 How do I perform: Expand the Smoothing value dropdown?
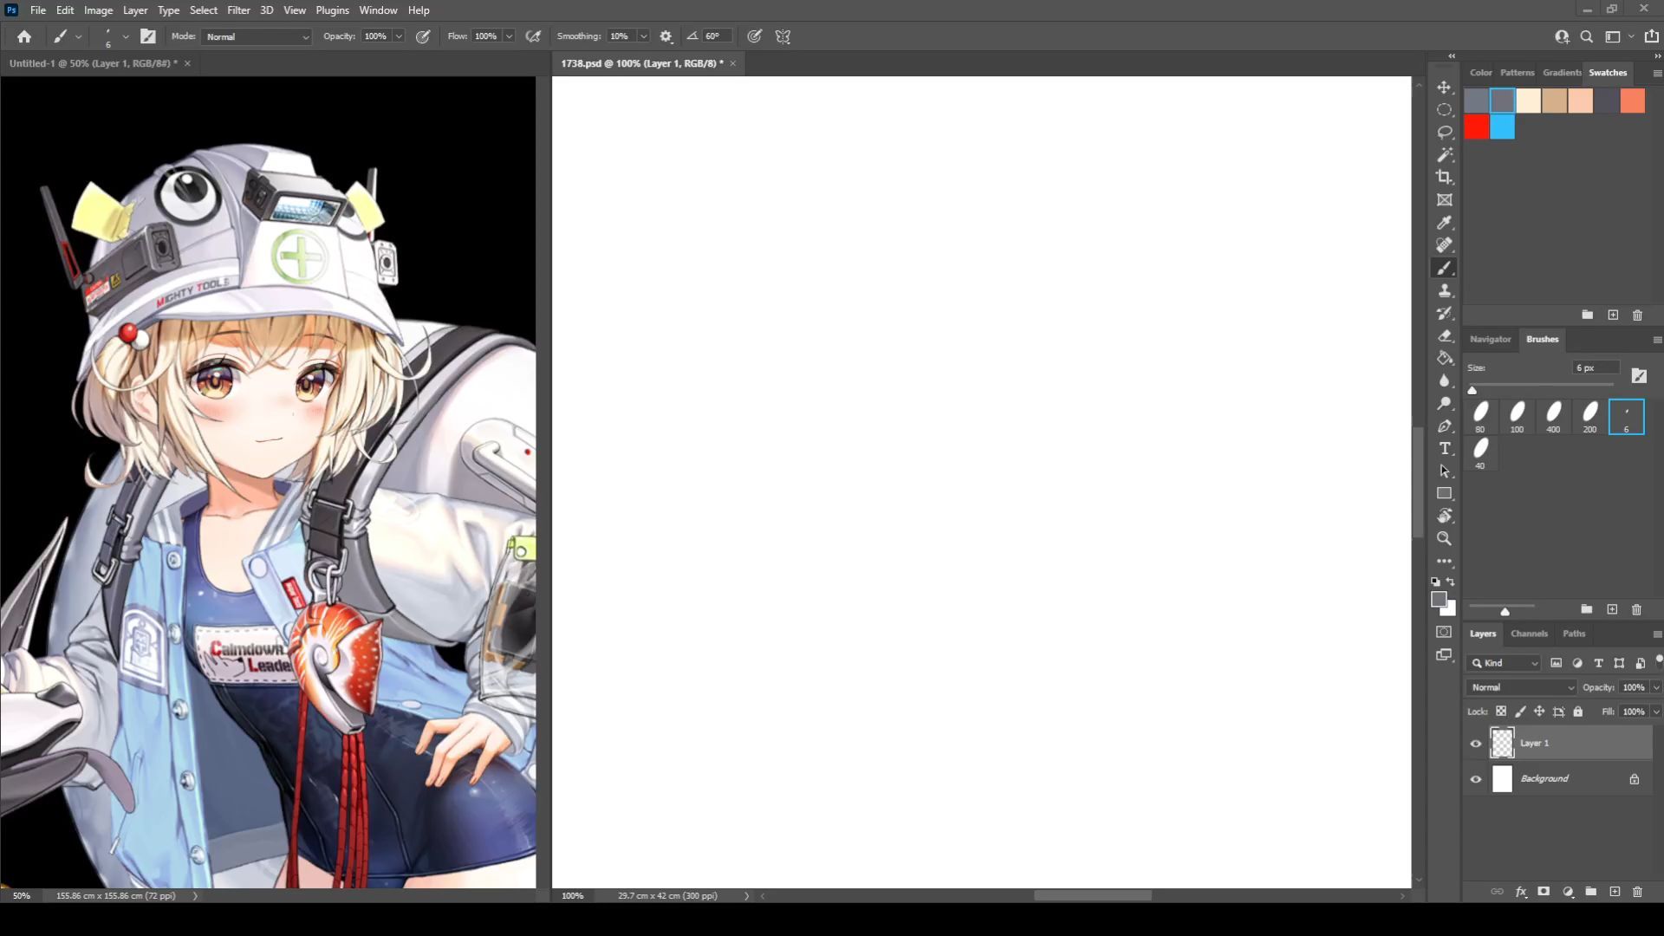(x=643, y=36)
